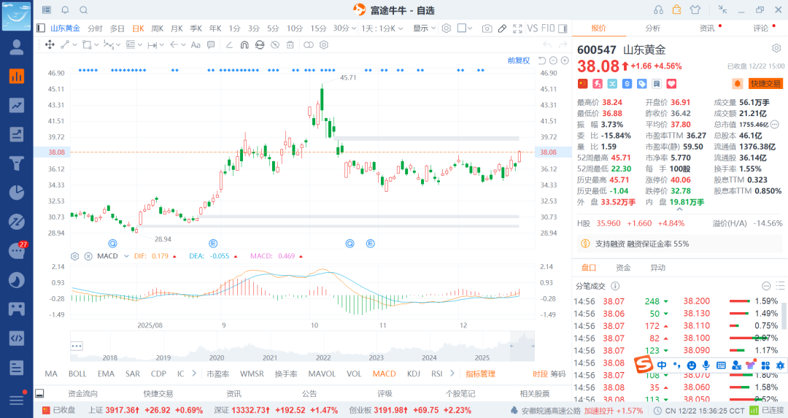Click the timeline overview at year 2022
The height and width of the screenshot is (418, 788).
[x=323, y=357]
